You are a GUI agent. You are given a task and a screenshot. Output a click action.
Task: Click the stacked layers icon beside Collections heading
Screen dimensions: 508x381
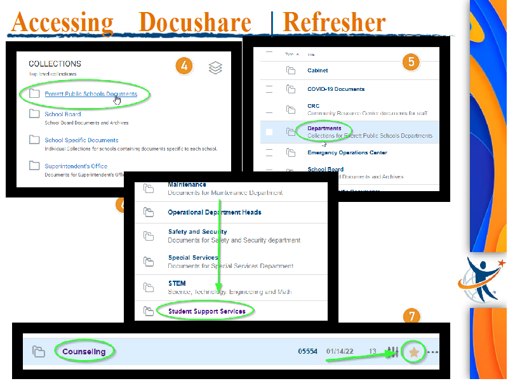coord(215,67)
